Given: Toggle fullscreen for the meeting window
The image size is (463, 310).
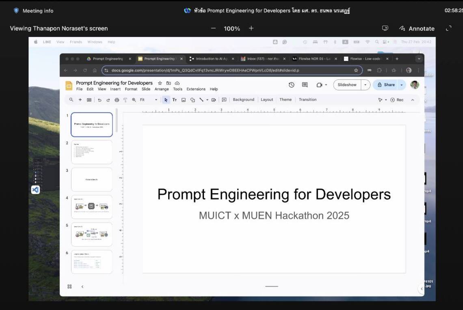Looking at the screenshot, I should pyautogui.click(x=448, y=28).
